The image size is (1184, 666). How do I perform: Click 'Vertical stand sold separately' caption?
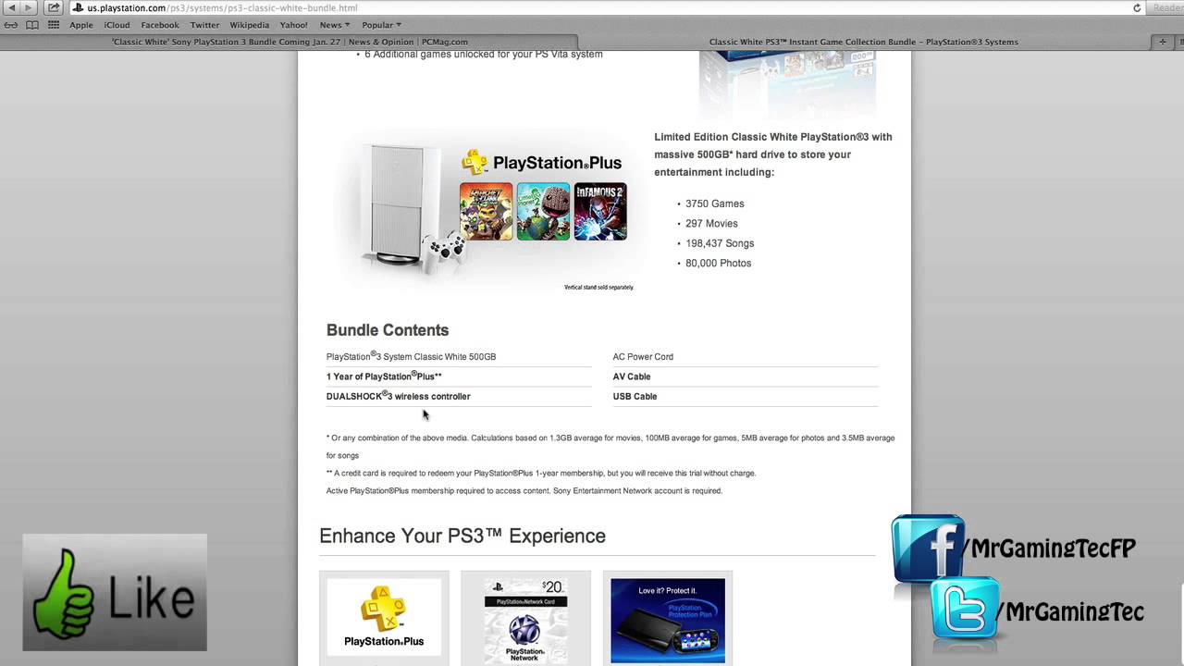click(x=598, y=287)
